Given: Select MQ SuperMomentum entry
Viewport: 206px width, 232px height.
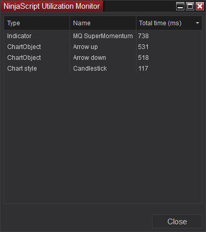Looking at the screenshot, I should (103, 36).
